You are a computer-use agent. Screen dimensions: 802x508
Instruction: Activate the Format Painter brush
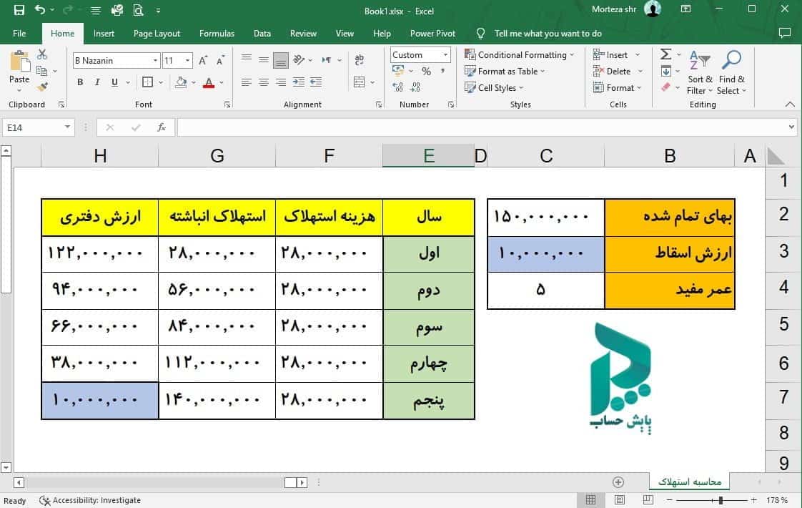pyautogui.click(x=42, y=87)
